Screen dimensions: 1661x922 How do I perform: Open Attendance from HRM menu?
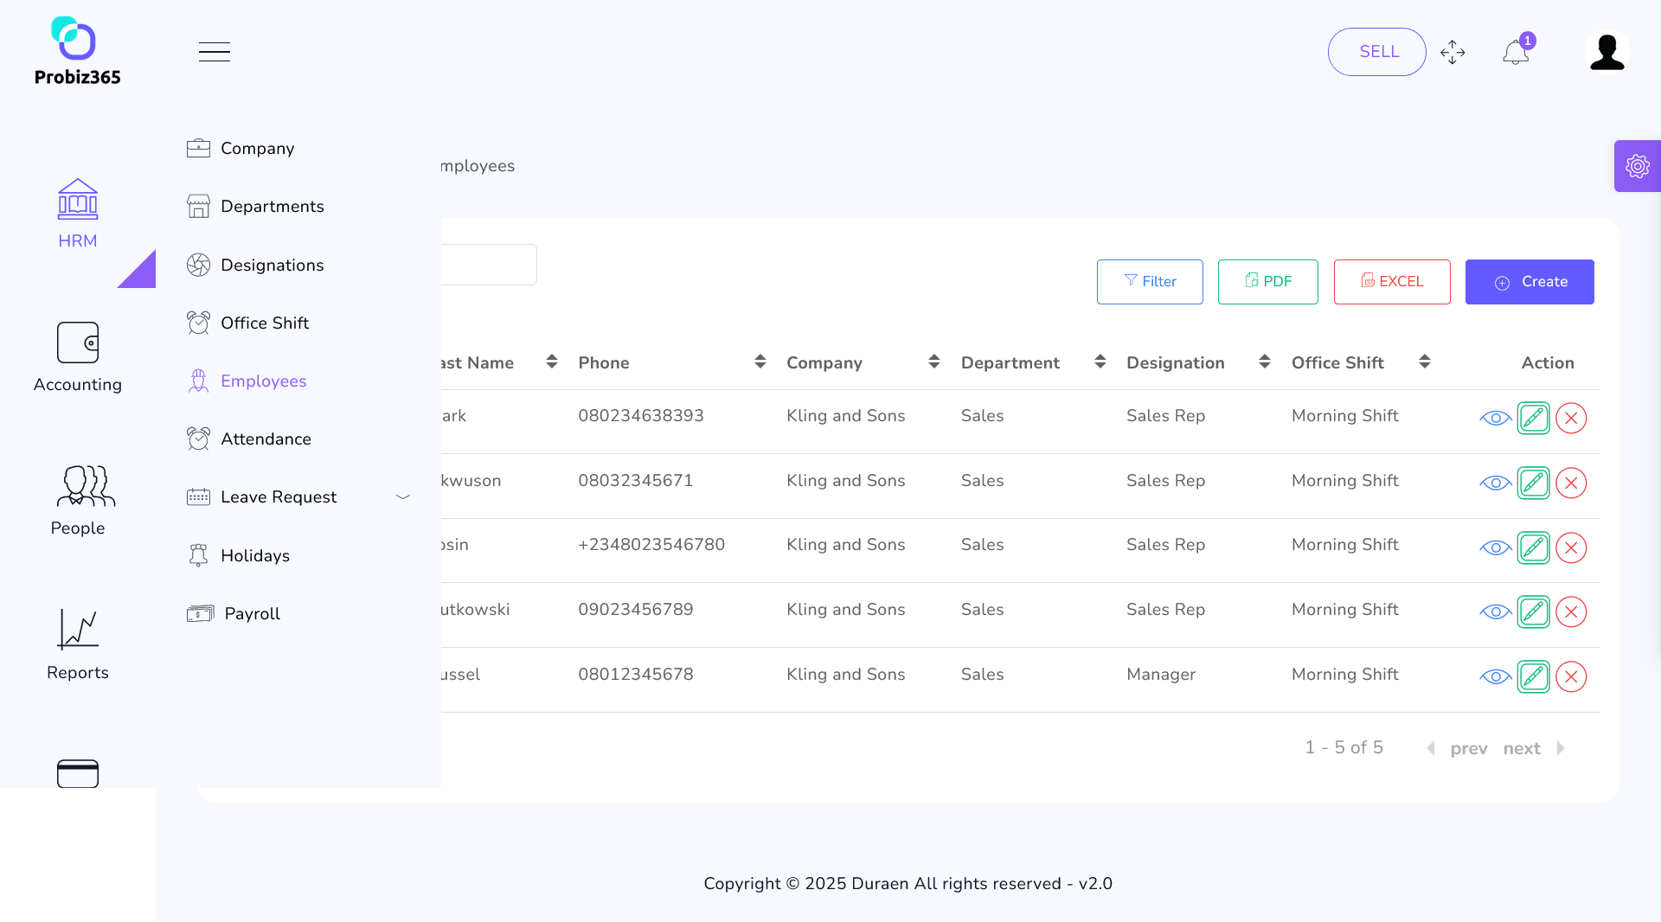point(266,439)
